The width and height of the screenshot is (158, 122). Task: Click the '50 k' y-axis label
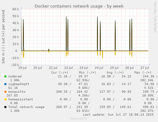coord(16,16)
